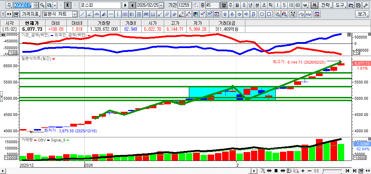
Task: Open the 일본식 차트 chart type dropdown
Action: click(x=74, y=14)
